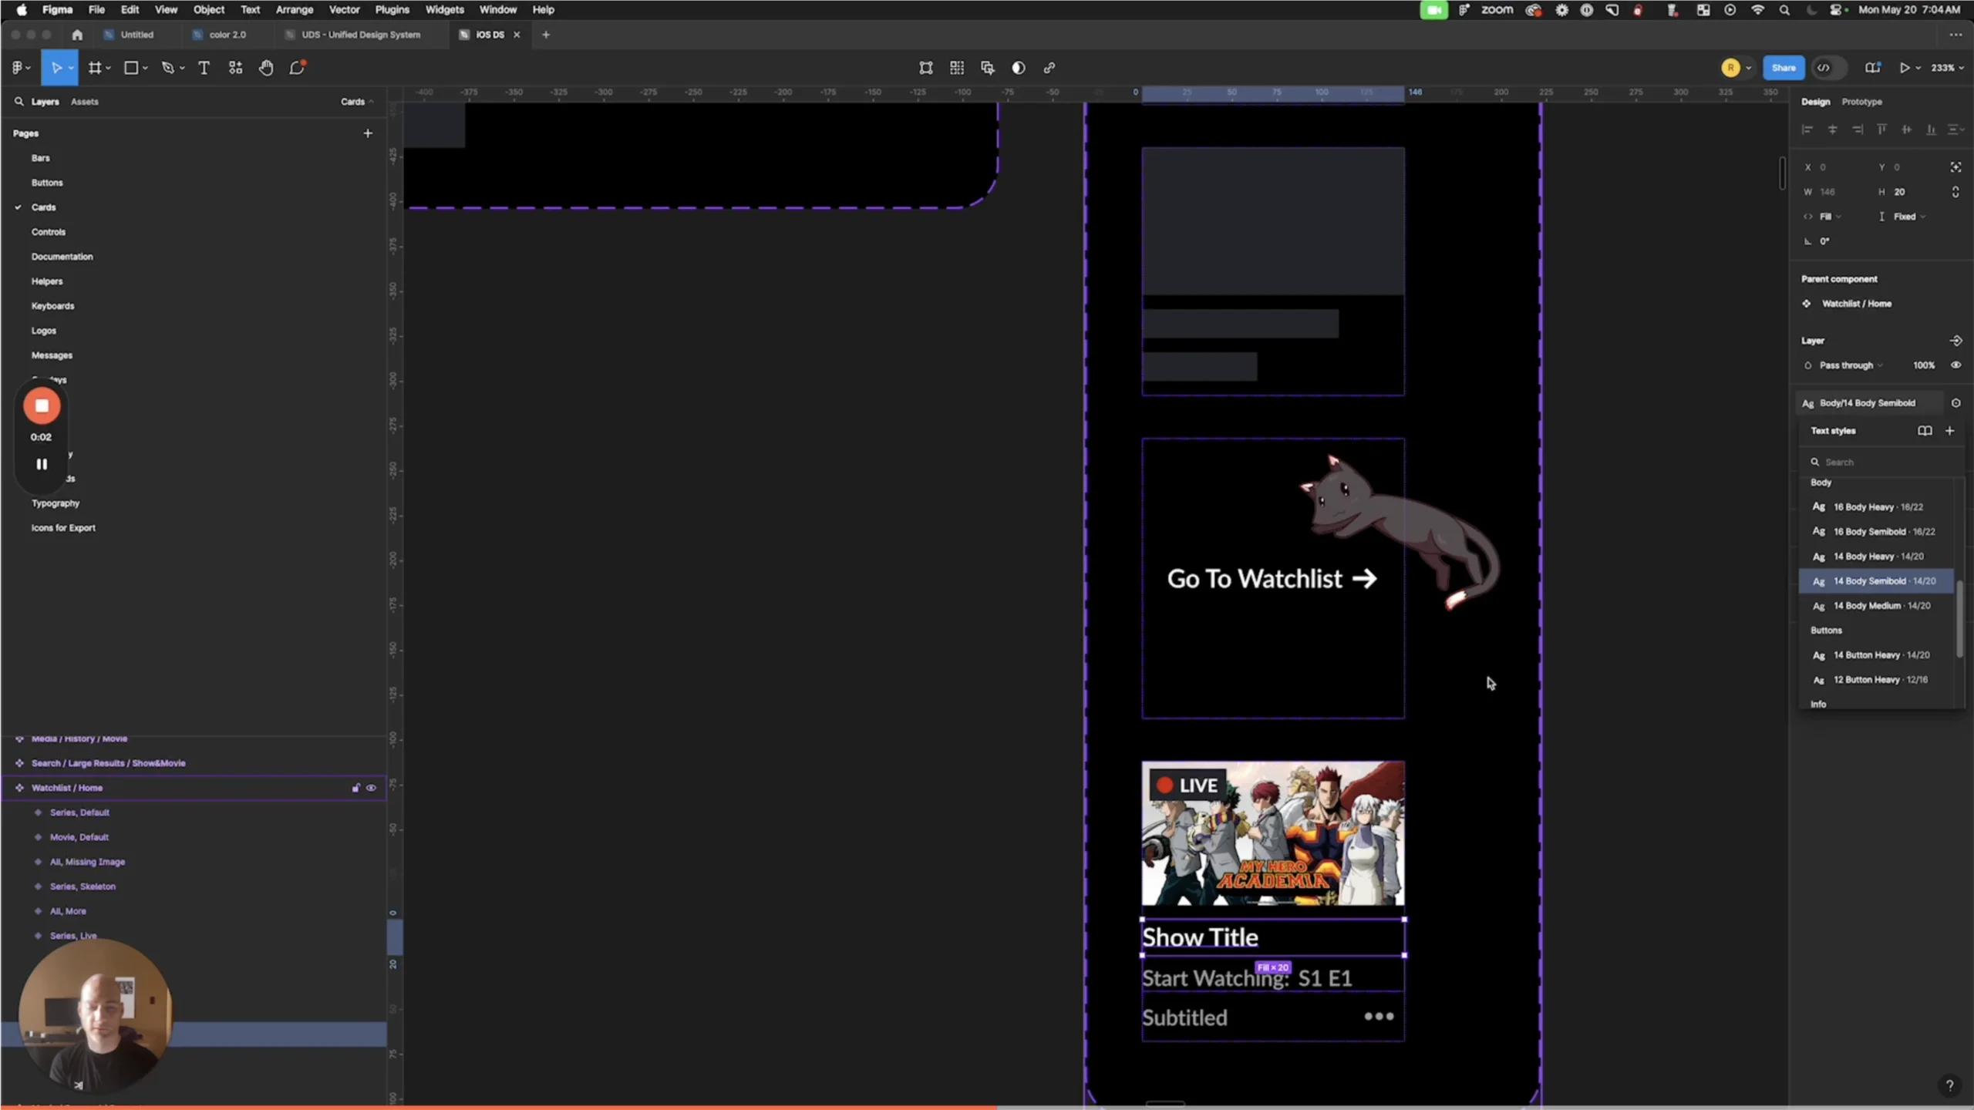
Task: Unlock the Watchlist / Home layer
Action: point(355,788)
